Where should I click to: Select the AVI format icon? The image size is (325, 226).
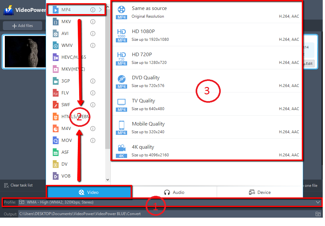tap(56, 34)
